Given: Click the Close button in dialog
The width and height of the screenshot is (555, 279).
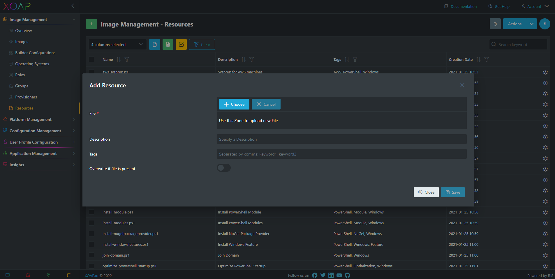Looking at the screenshot, I should point(426,192).
